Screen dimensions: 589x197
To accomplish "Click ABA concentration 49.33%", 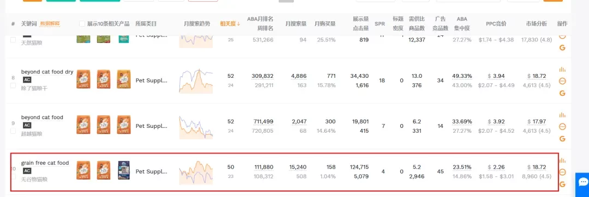I will coord(462,76).
